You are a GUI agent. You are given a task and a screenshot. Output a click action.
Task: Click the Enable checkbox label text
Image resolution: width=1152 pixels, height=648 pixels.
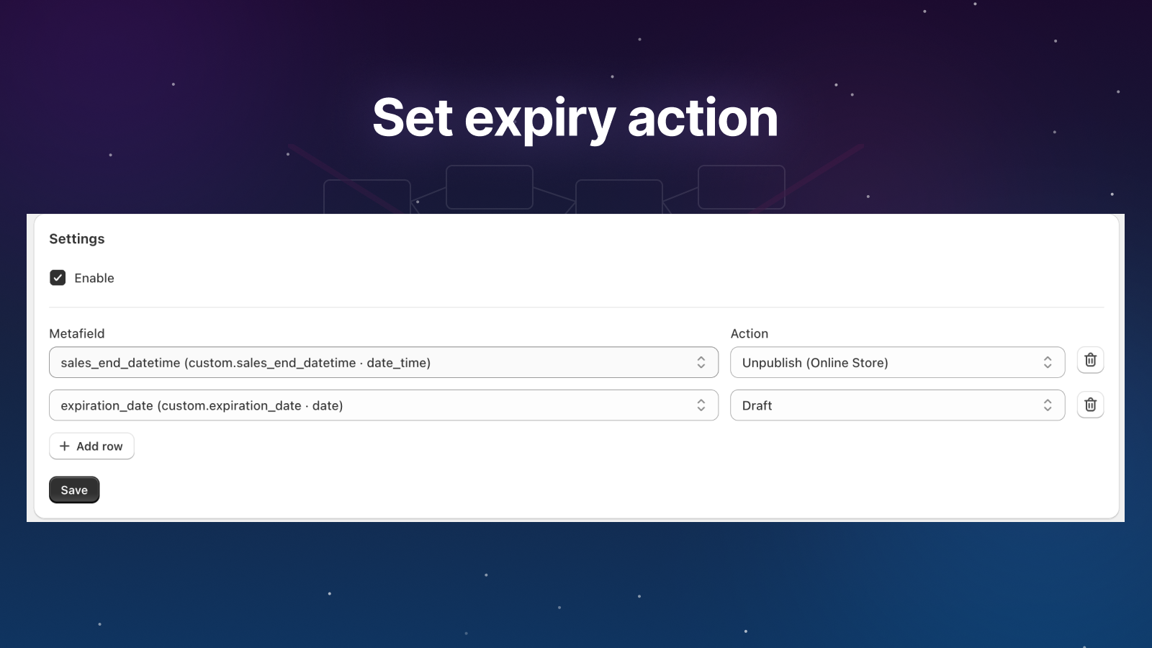point(94,279)
